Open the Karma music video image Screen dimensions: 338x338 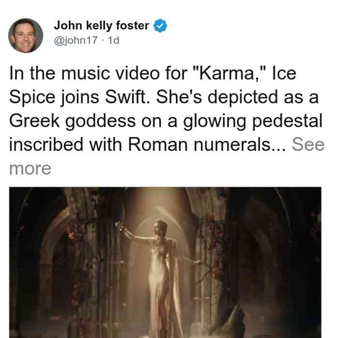coord(165,263)
